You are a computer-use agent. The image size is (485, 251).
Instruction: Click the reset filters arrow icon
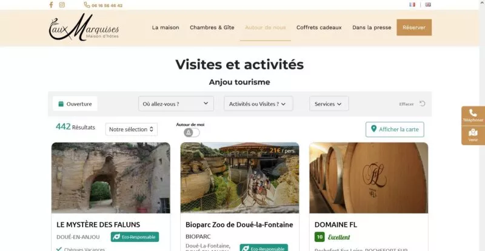tap(423, 103)
